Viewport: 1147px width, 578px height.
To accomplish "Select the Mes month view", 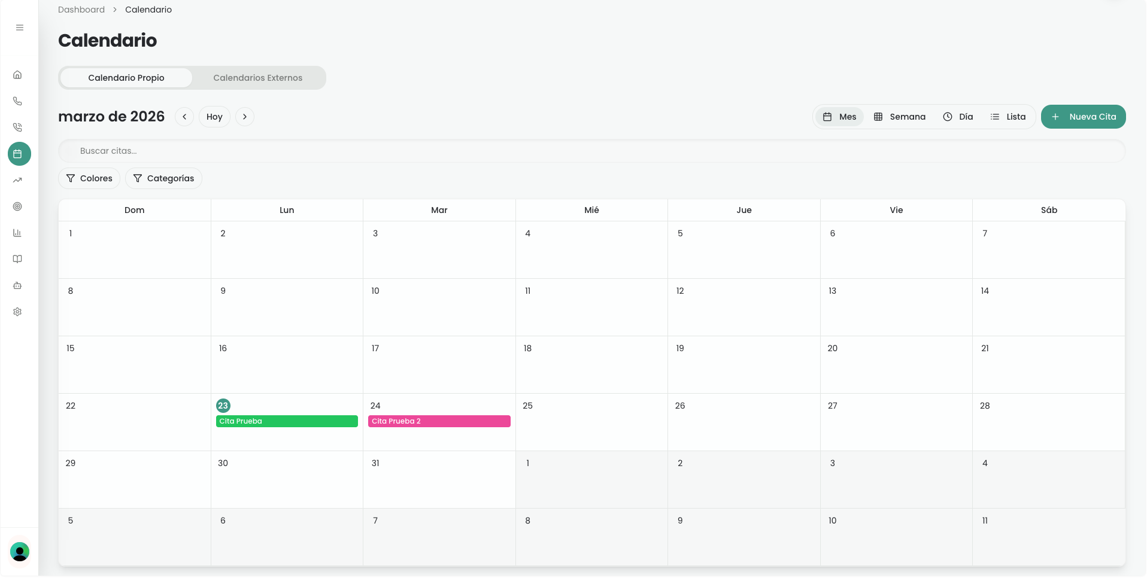I will click(x=839, y=117).
